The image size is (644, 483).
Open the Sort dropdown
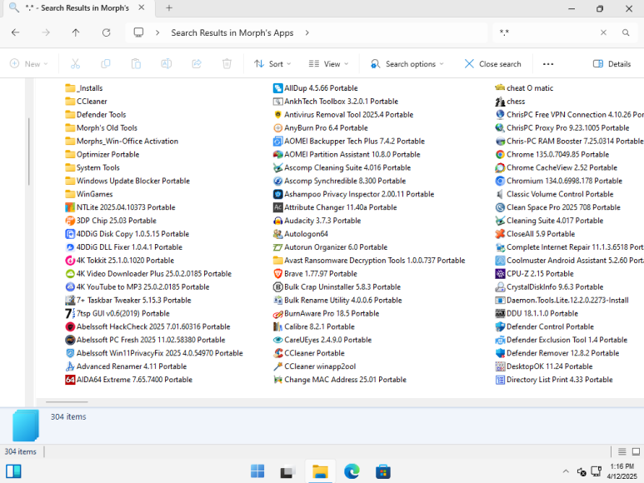click(x=272, y=64)
